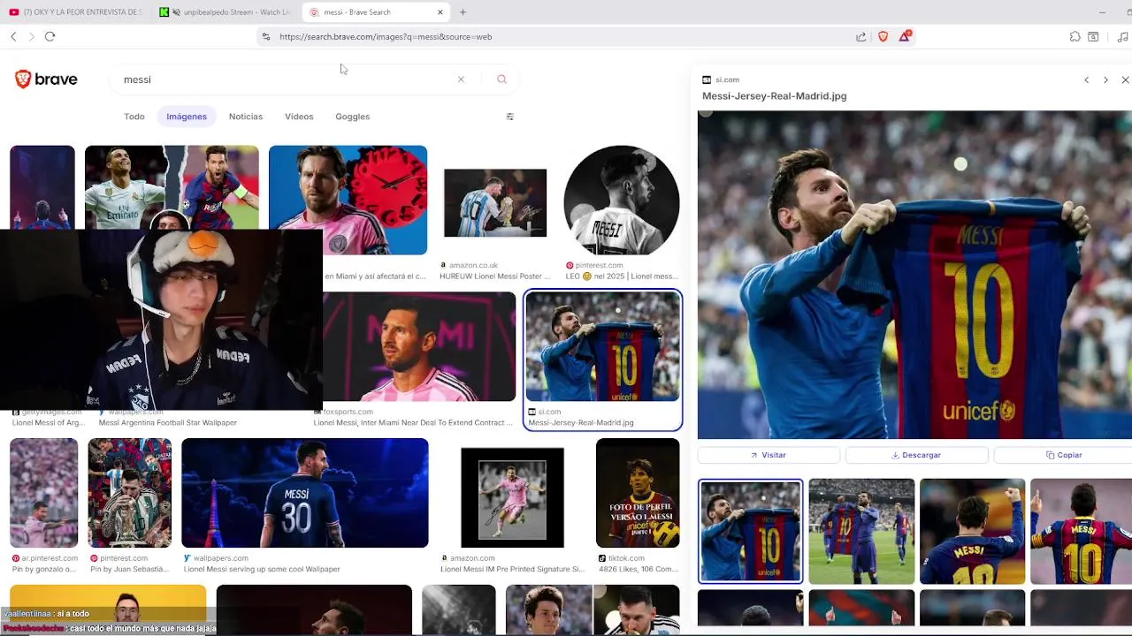
Task: Reload the page with refresh icon
Action: [50, 36]
